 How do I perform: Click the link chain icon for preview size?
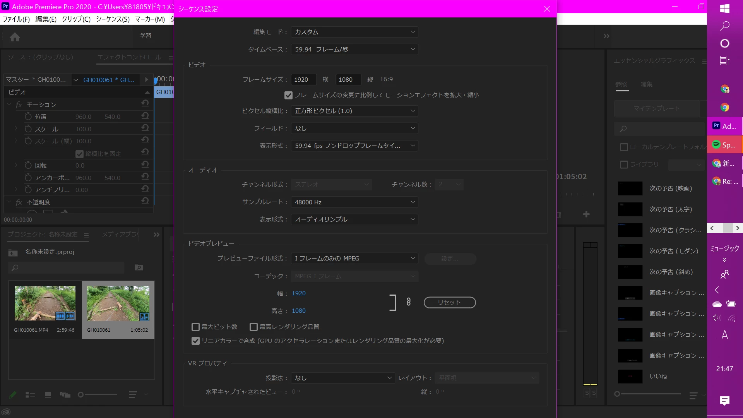coord(408,302)
